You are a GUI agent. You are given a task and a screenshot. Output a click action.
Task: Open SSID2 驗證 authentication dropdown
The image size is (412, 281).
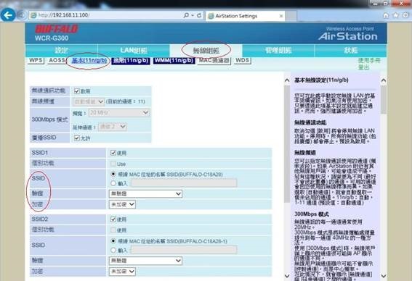(145, 261)
